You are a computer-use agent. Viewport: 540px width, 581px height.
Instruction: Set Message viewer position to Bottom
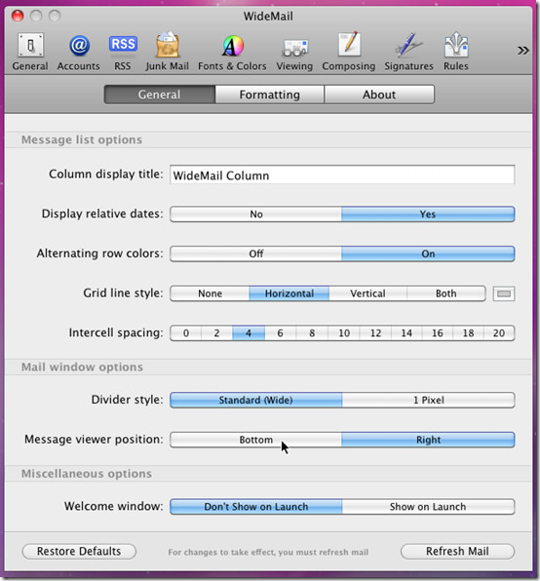pos(256,440)
